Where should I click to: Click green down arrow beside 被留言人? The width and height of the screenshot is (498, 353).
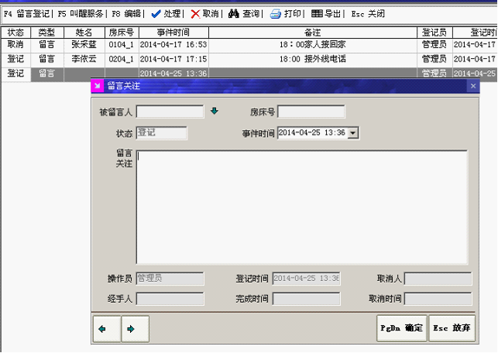(x=215, y=111)
